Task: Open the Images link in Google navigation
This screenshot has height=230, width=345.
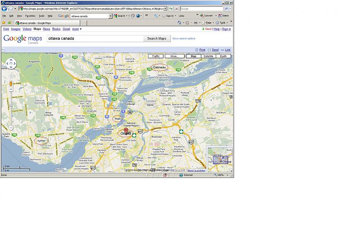Action: click(x=16, y=29)
